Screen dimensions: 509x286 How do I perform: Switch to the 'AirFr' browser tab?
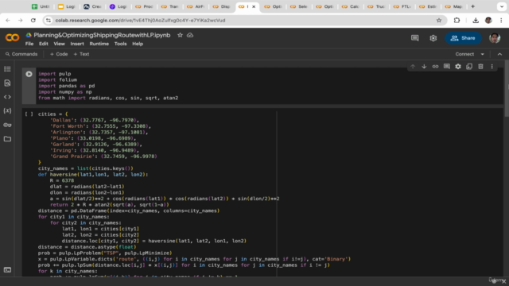coord(196,6)
